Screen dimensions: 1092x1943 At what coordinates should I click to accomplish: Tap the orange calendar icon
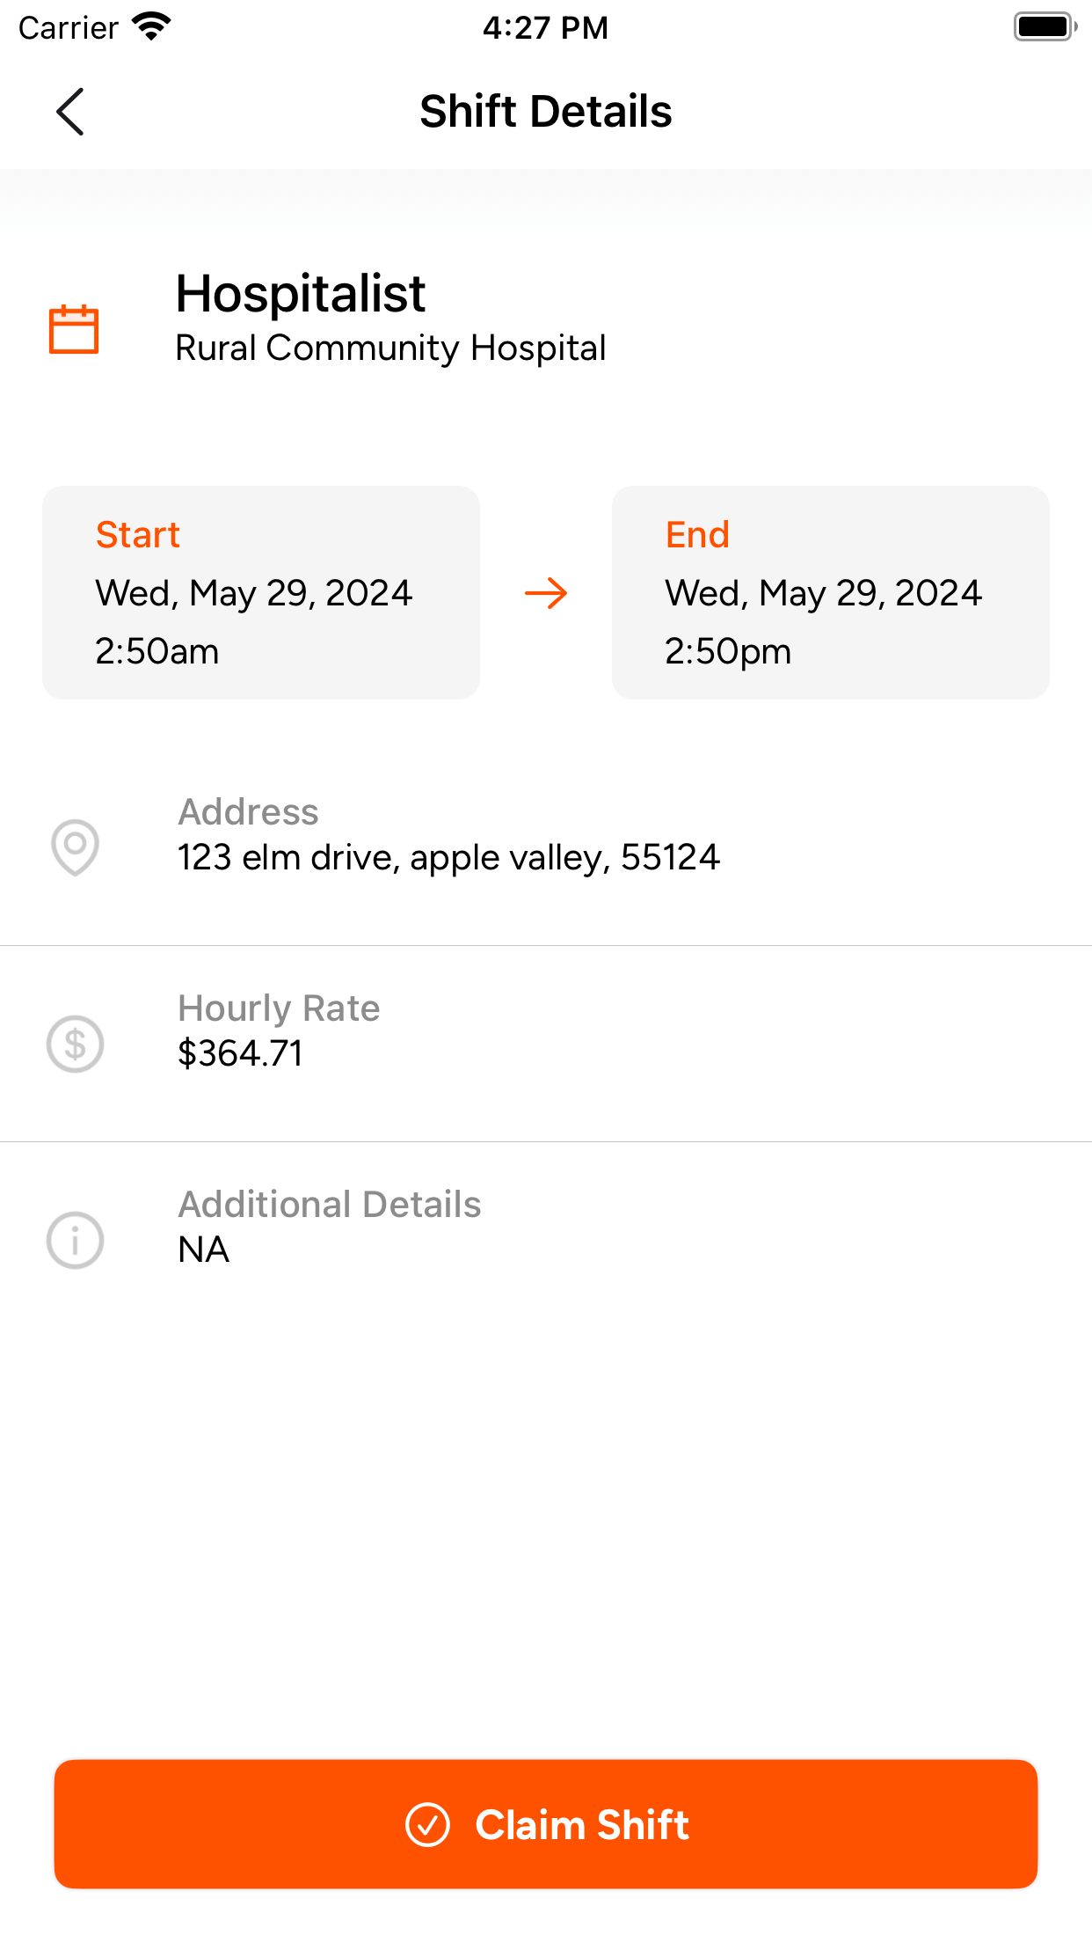(x=74, y=329)
